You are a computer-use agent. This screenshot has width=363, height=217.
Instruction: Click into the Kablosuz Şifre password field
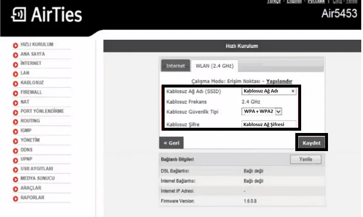269,124
